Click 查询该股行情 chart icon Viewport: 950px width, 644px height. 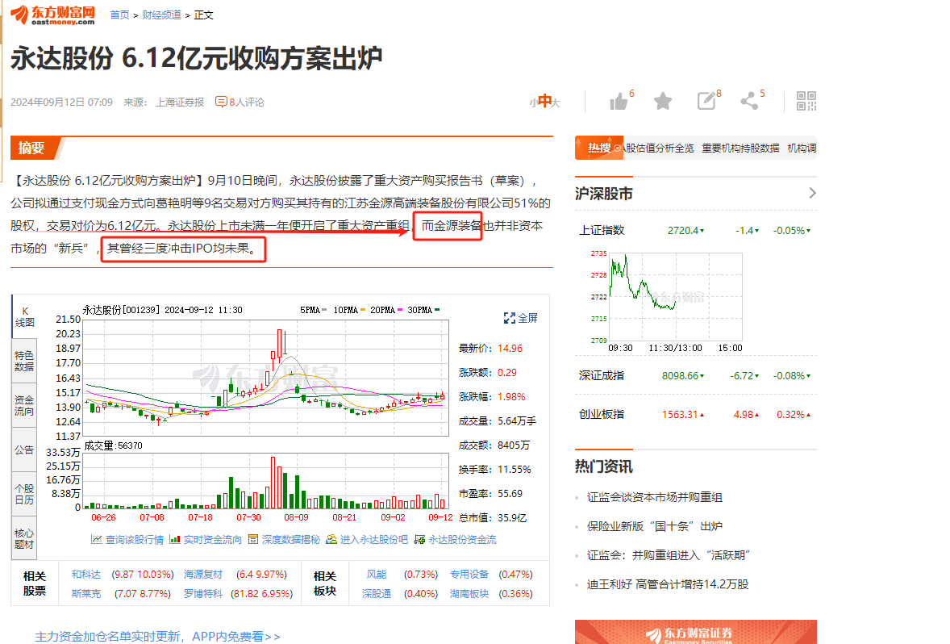(96, 539)
